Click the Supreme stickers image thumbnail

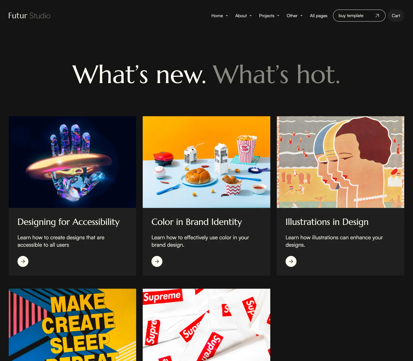[206, 325]
